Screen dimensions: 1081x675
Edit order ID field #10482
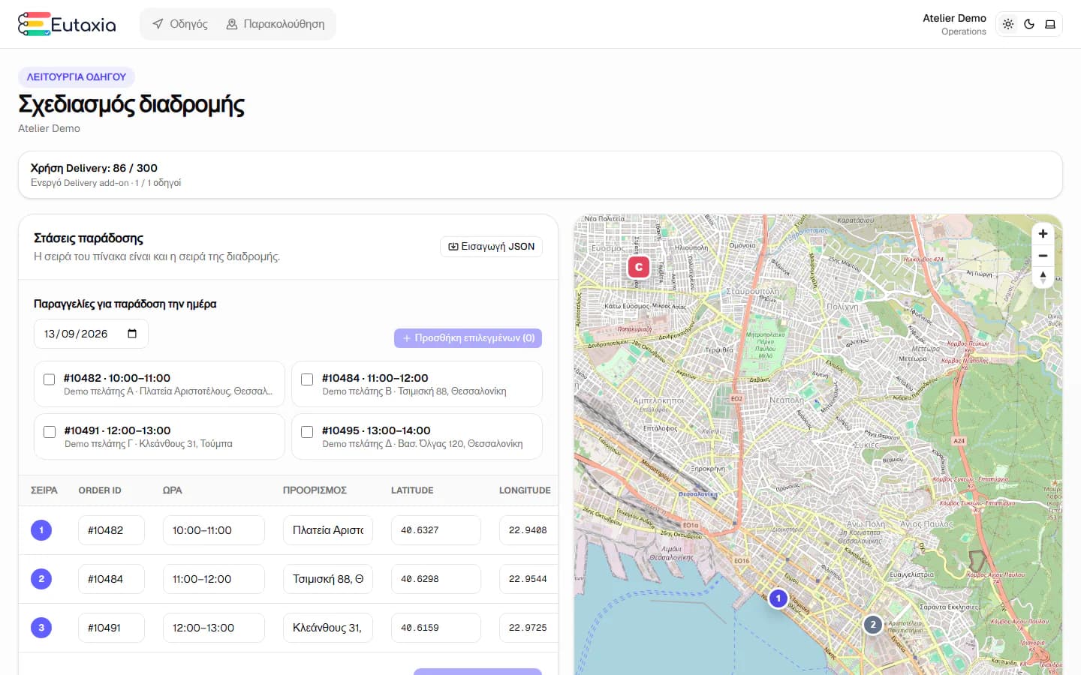click(111, 530)
